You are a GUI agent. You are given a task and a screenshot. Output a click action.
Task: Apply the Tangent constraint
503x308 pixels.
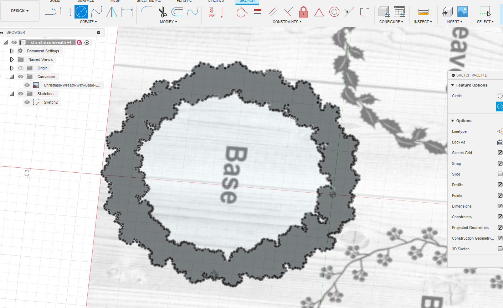[242, 12]
